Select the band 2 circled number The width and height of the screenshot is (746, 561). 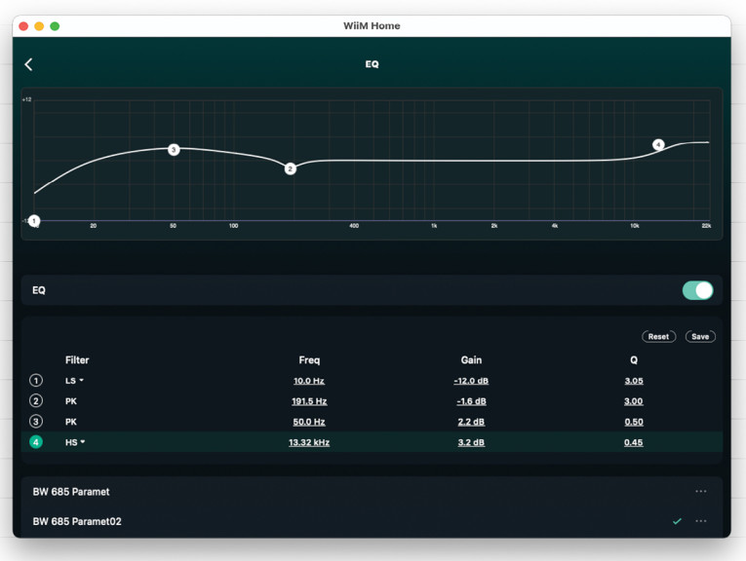pyautogui.click(x=36, y=401)
